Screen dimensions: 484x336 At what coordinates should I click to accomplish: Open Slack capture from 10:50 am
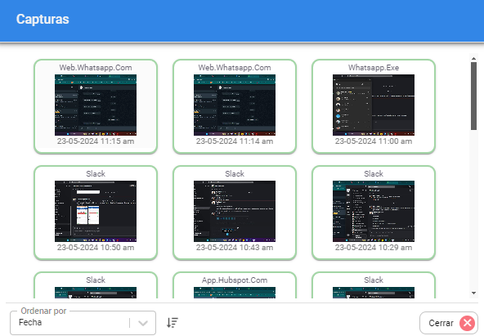pos(96,212)
